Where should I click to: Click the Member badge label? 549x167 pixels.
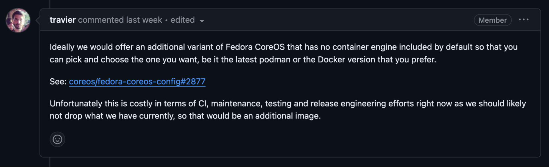coord(492,20)
